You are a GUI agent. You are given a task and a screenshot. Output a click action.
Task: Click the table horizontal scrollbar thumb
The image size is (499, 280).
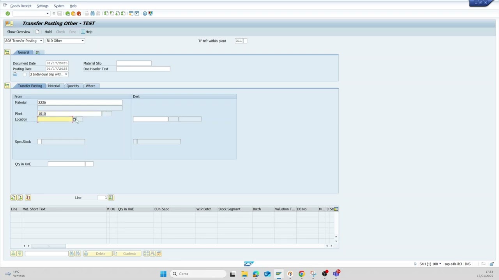click(49, 246)
